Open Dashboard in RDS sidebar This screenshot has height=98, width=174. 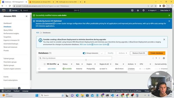(7, 23)
